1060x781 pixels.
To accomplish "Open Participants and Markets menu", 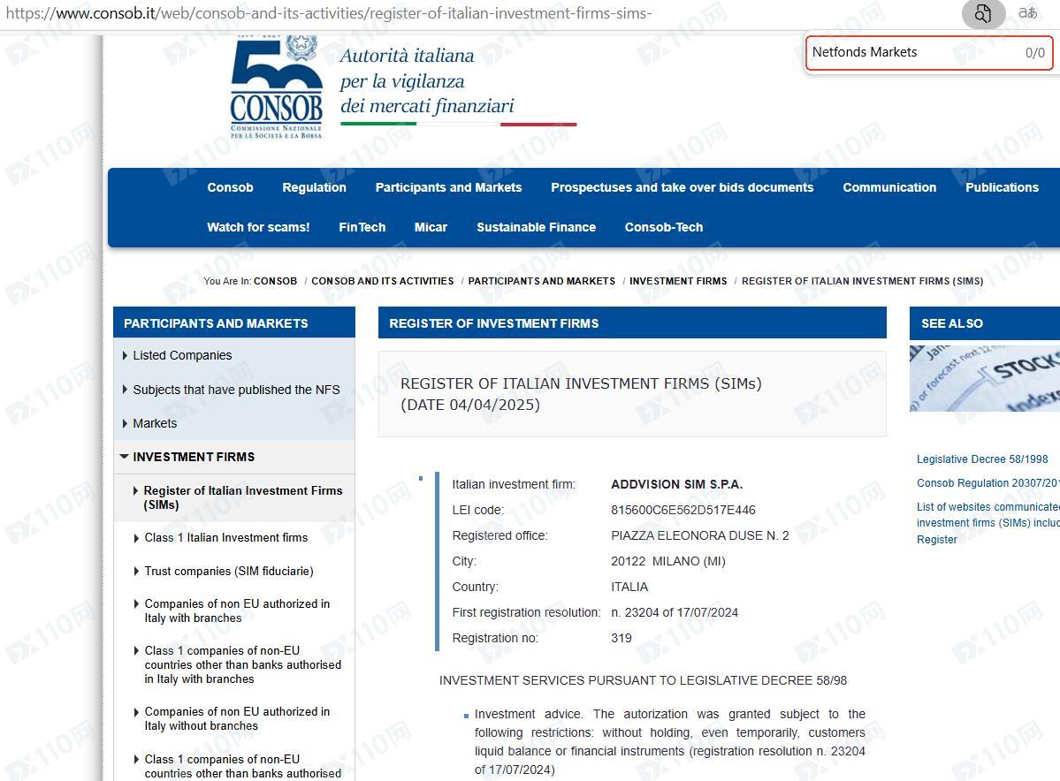I will [448, 187].
